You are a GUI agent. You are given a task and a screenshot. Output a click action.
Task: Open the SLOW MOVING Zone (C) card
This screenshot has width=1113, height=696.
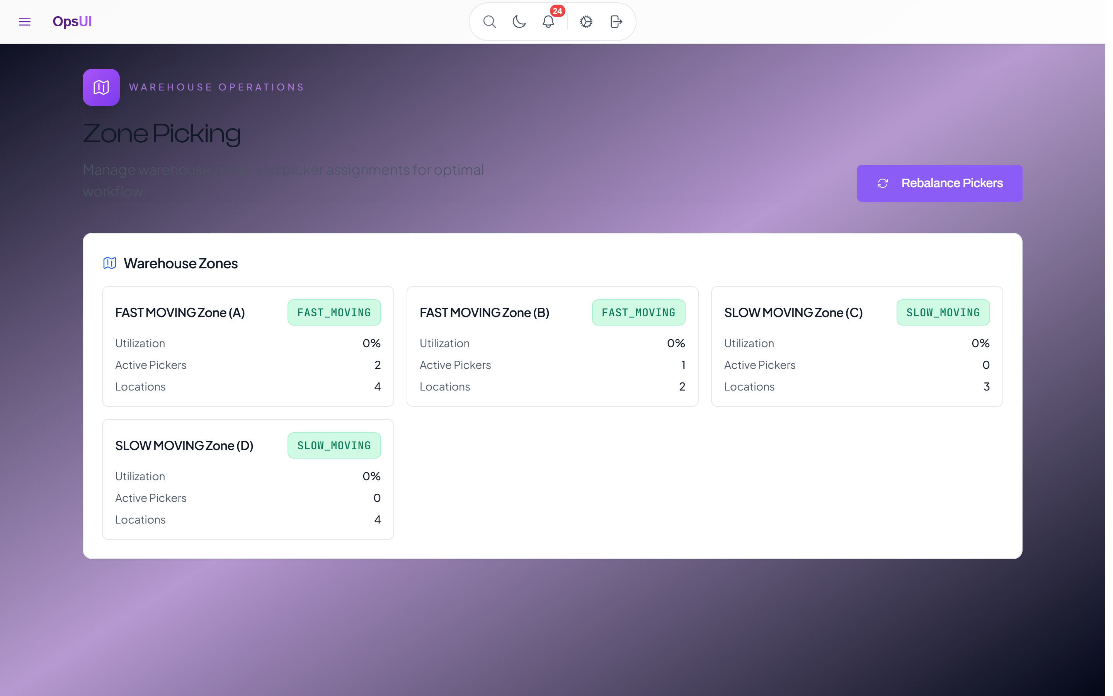(857, 346)
